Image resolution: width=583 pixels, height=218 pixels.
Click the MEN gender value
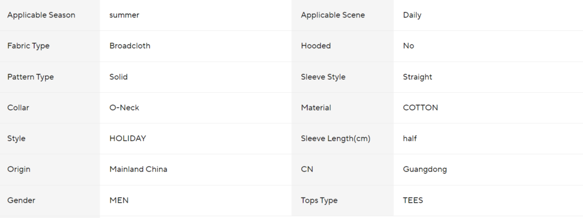(x=119, y=200)
